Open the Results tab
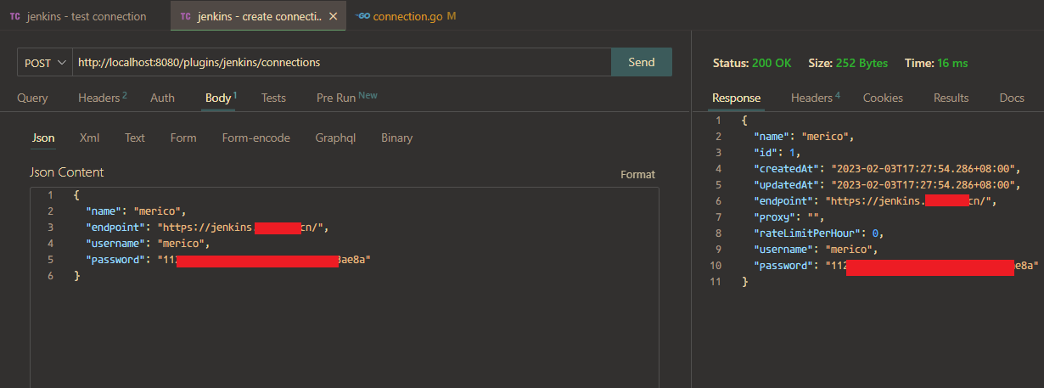1044x388 pixels. (x=951, y=98)
